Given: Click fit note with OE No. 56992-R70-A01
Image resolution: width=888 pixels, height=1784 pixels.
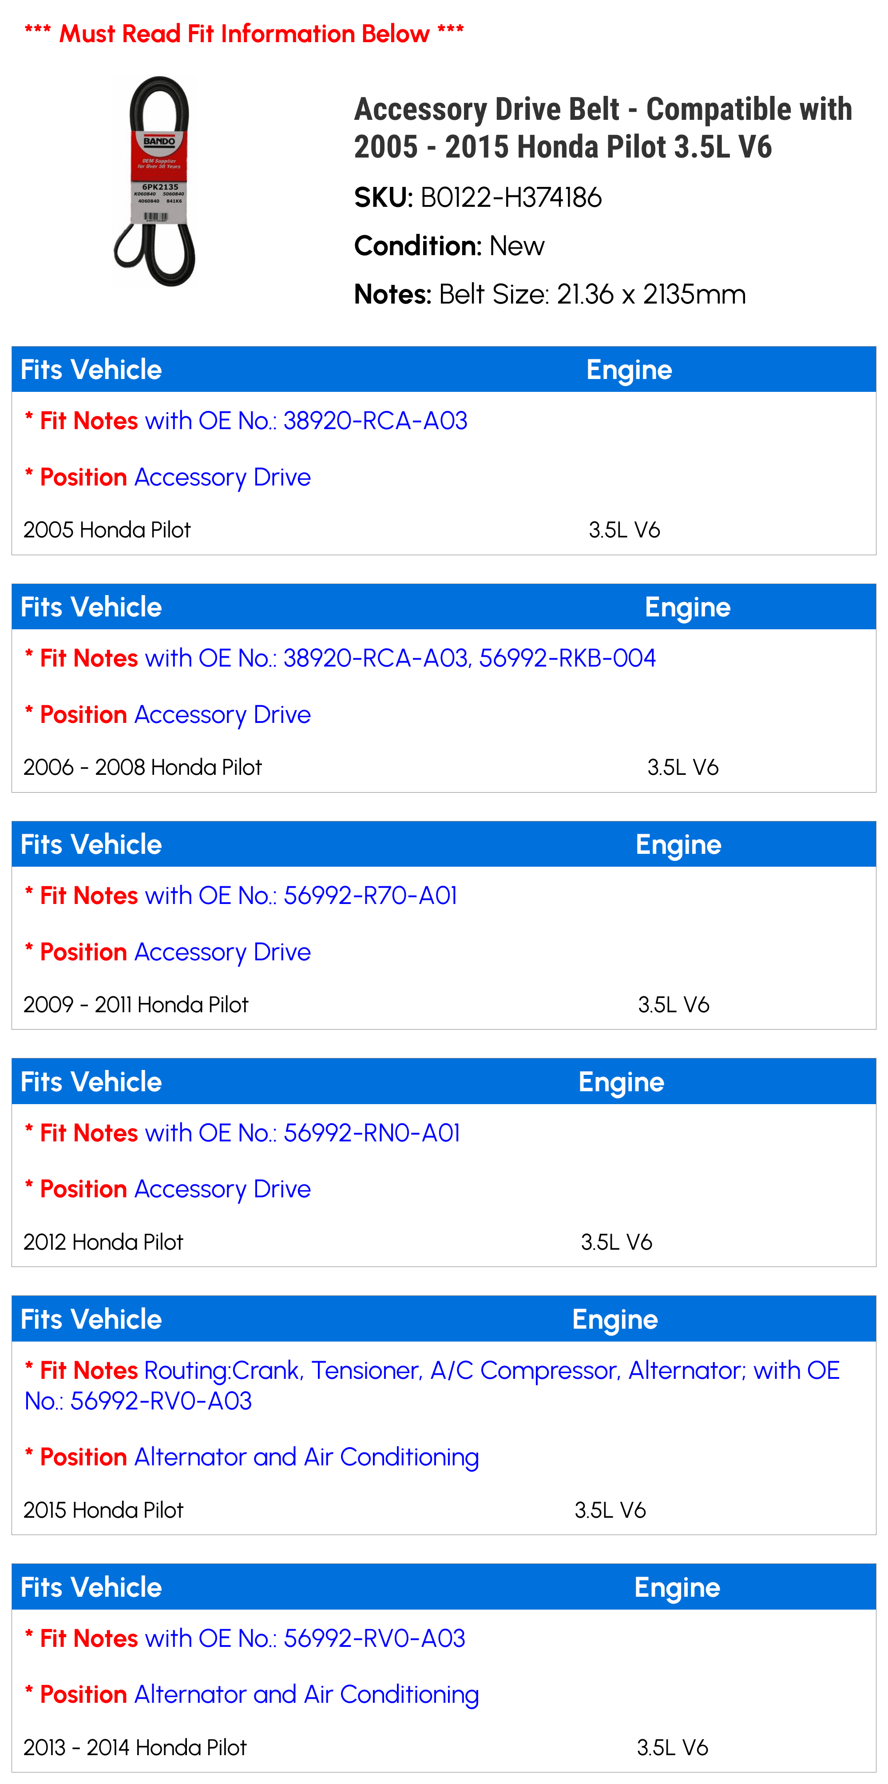Looking at the screenshot, I should (241, 896).
